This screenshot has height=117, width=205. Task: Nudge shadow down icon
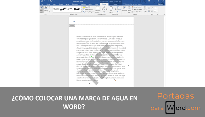[x=104, y=12]
